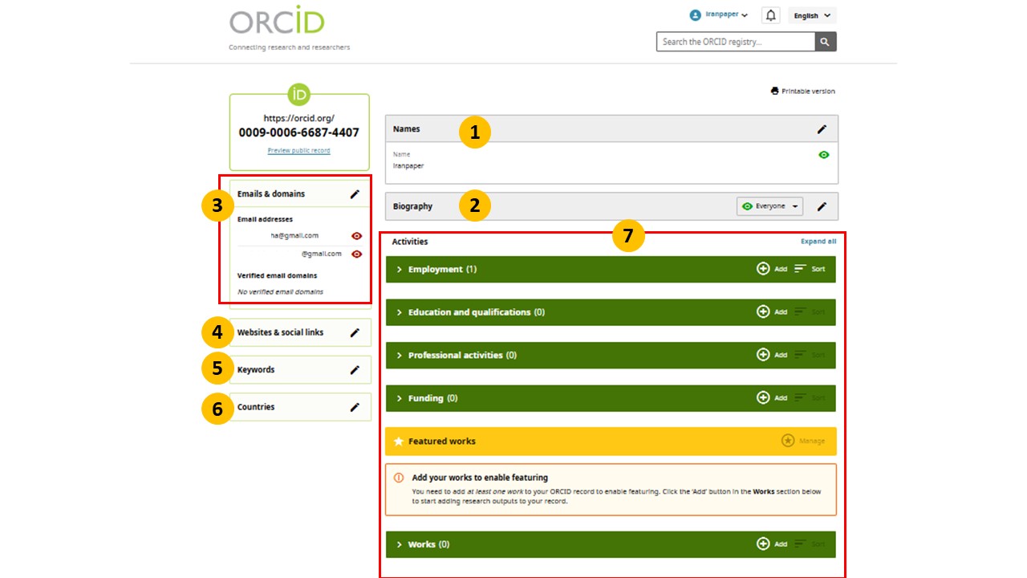Image resolution: width=1027 pixels, height=578 pixels.
Task: Expand the Funding section
Action: coord(400,398)
